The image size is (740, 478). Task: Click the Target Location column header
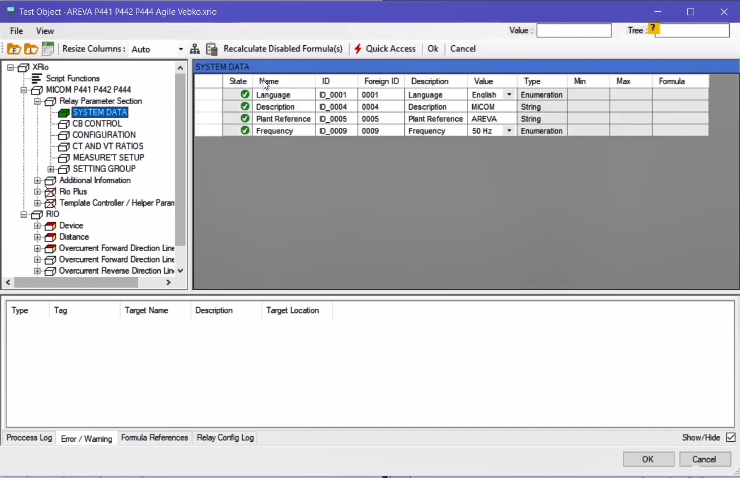(x=296, y=311)
